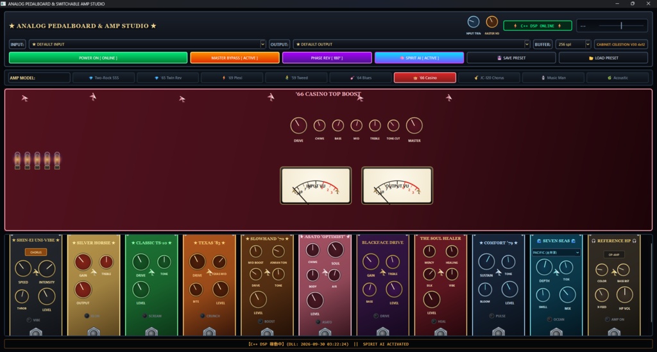Image resolution: width=657 pixels, height=352 pixels.
Task: Click the Speed knob on Uni-Vibe
Action: click(x=23, y=268)
